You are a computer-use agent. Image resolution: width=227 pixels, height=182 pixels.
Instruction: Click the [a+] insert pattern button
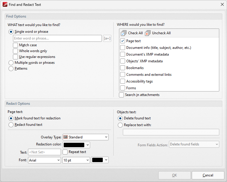(107, 38)
